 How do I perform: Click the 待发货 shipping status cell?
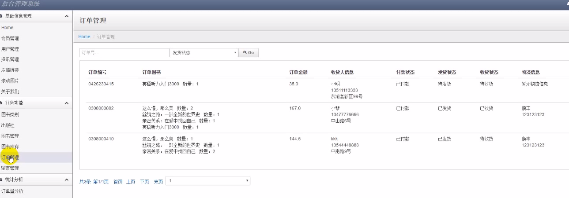445,84
